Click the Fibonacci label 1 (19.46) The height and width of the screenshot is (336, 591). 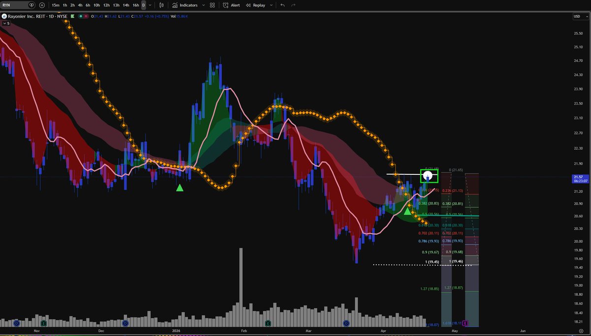[456, 262]
